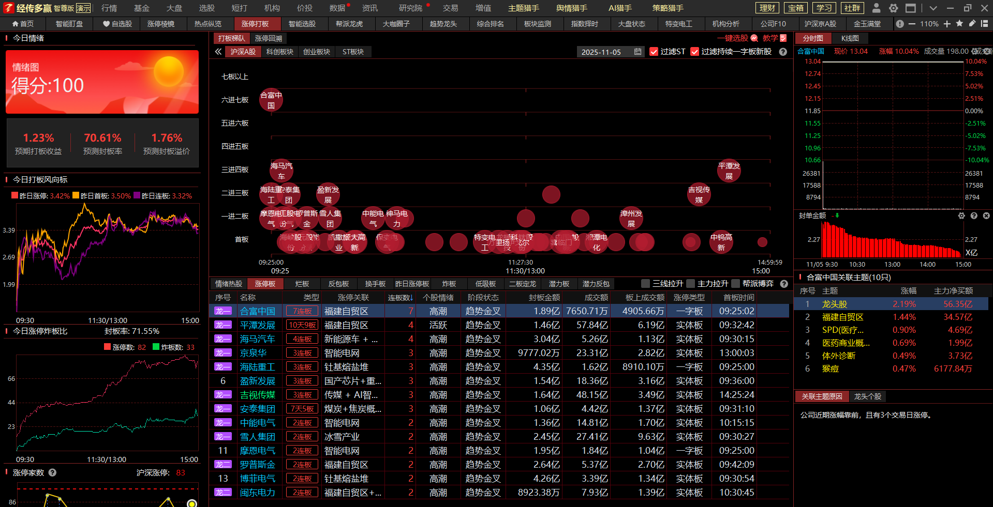
Task: Click the star favorite icon
Action: click(959, 24)
